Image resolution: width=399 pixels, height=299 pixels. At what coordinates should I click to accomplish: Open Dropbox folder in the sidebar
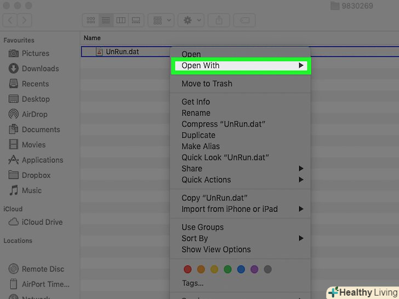point(30,175)
